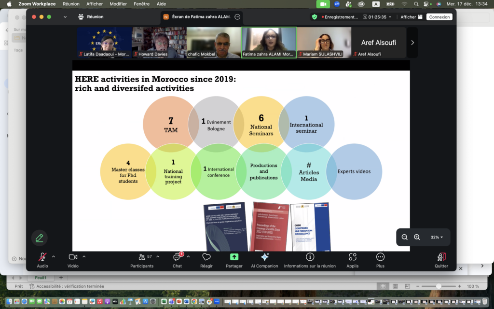Screen dimensions: 494x309
Task: Click the Connexion button
Action: [439, 17]
